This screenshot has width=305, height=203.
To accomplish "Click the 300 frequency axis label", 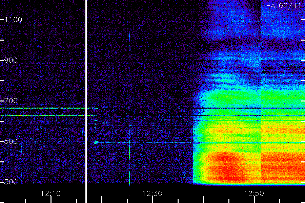I will (x=11, y=182).
